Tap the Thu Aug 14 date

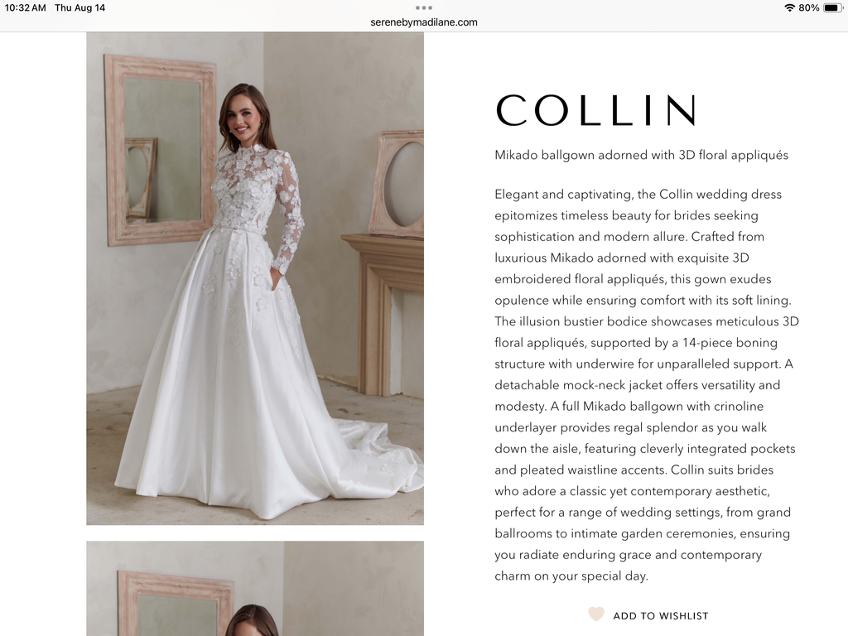pyautogui.click(x=79, y=7)
